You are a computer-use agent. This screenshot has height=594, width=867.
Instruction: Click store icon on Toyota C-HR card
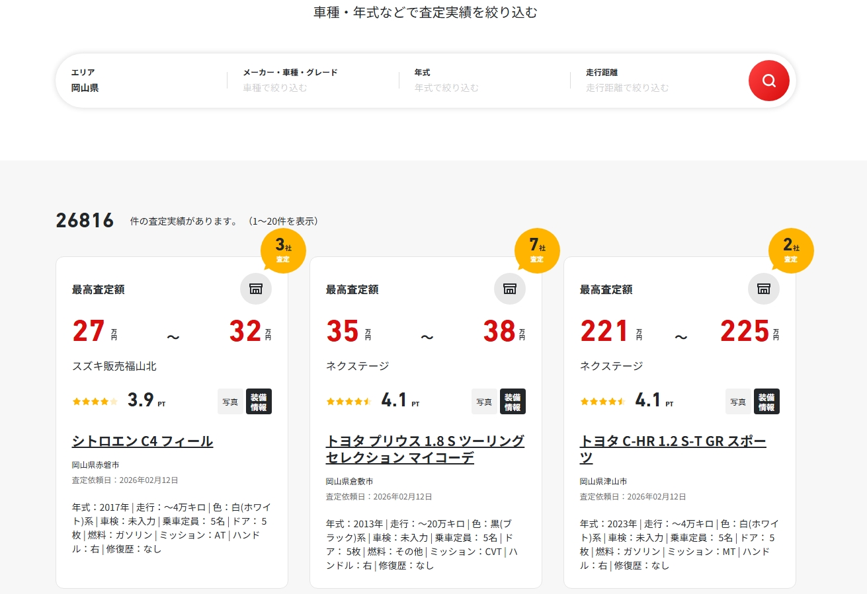763,289
